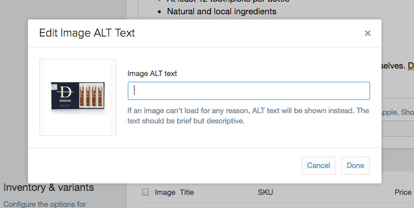Screen dimensions: 414x208
Task: Close the Edit Image ALT Text dialog
Action: [368, 33]
